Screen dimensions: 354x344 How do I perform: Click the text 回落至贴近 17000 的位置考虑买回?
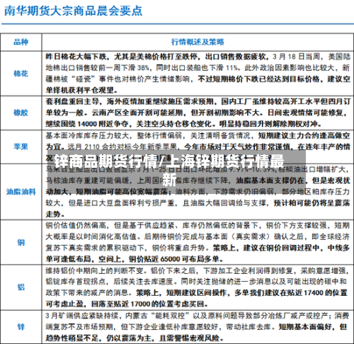point(148,304)
